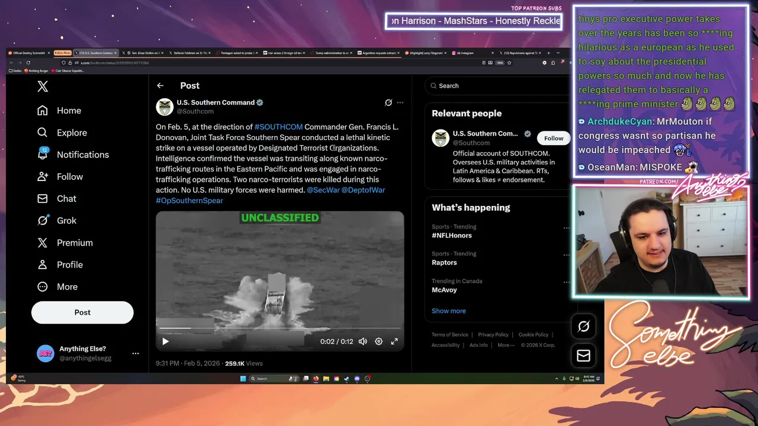Seek on the video progress bar
Screen dimensions: 758x426
(x=280, y=328)
